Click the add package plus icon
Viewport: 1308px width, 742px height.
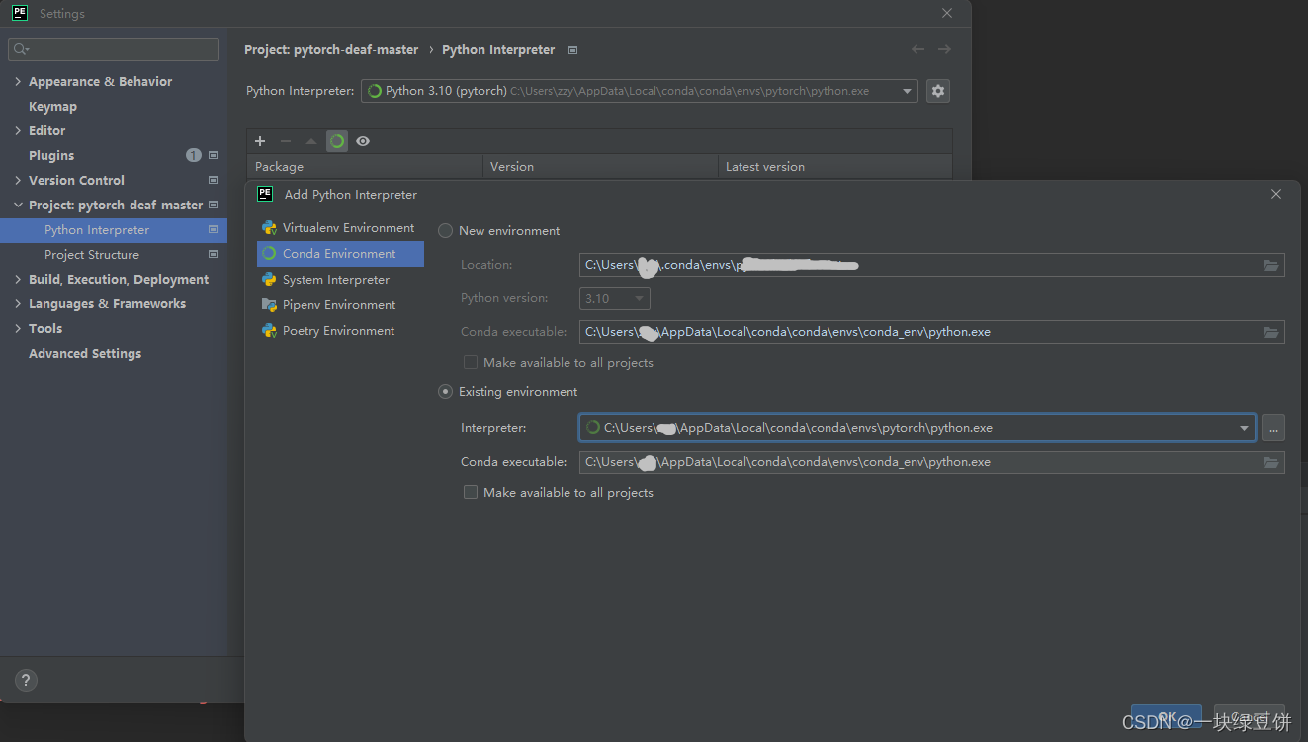coord(260,141)
